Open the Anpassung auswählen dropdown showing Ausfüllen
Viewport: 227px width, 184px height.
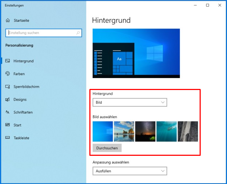(130, 171)
